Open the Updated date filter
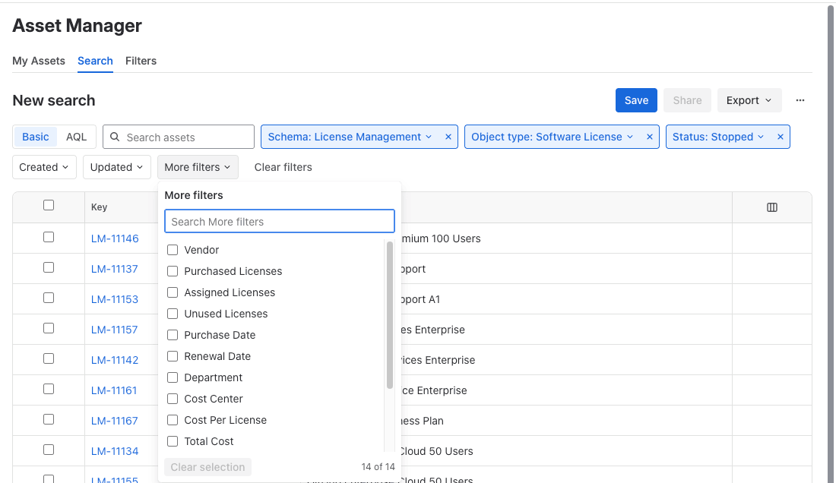 tap(117, 167)
